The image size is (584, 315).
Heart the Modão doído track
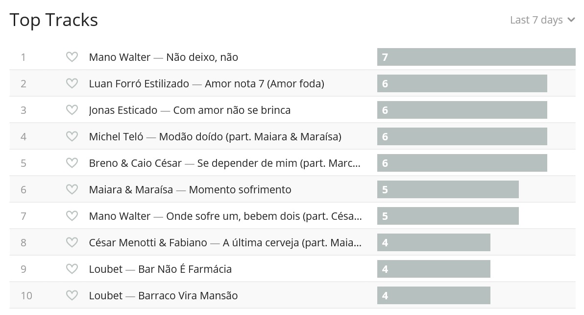pyautogui.click(x=72, y=137)
